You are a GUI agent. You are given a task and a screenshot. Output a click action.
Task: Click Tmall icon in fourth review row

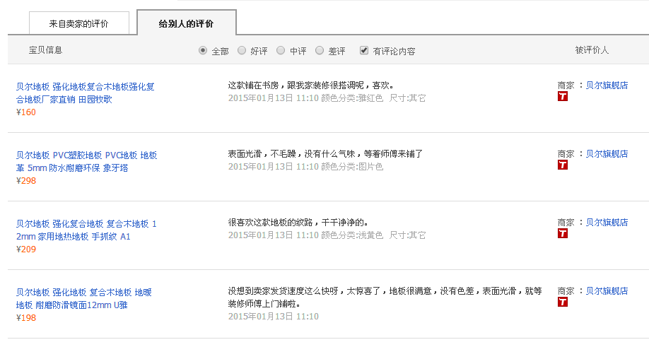tap(563, 302)
